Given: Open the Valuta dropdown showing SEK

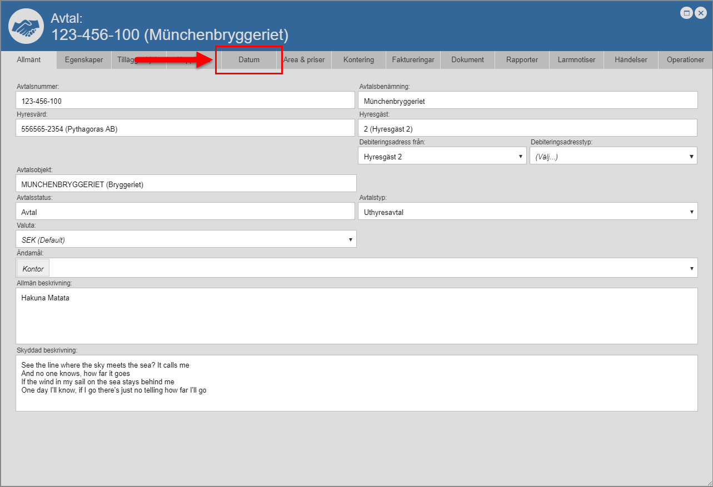Looking at the screenshot, I should point(186,239).
